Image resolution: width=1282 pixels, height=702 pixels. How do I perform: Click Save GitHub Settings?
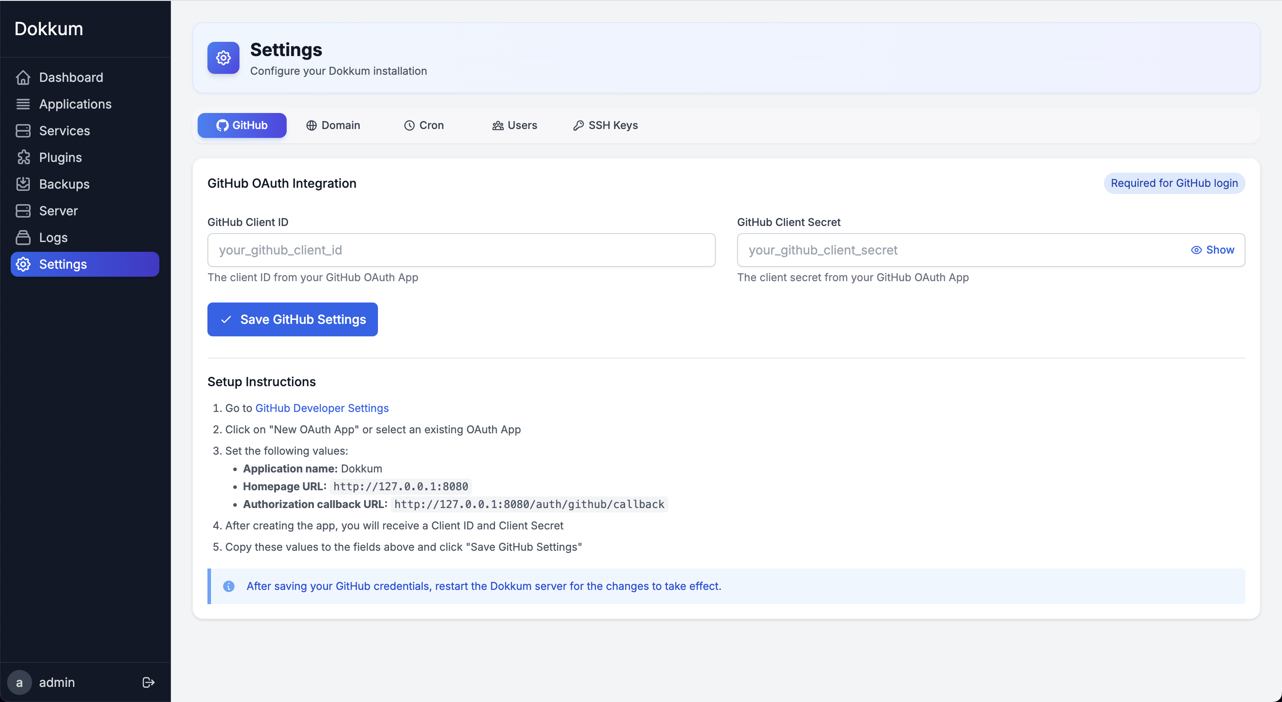[x=292, y=319]
